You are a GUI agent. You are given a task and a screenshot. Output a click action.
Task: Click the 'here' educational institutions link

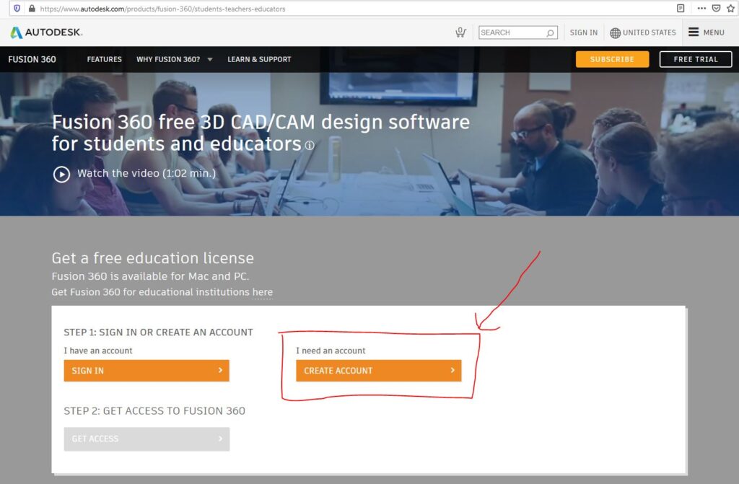(263, 292)
